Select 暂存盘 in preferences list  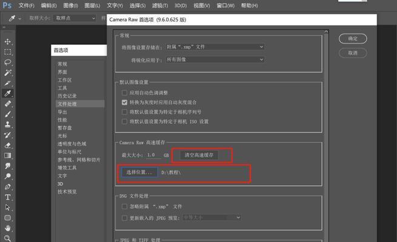coord(65,128)
